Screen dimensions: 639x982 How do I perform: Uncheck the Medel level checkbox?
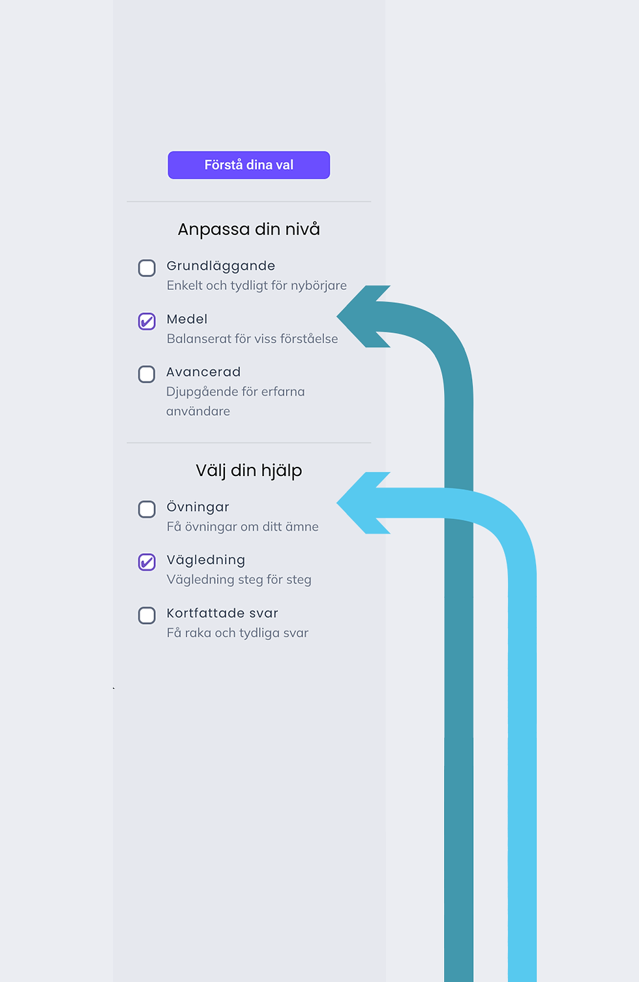147,321
